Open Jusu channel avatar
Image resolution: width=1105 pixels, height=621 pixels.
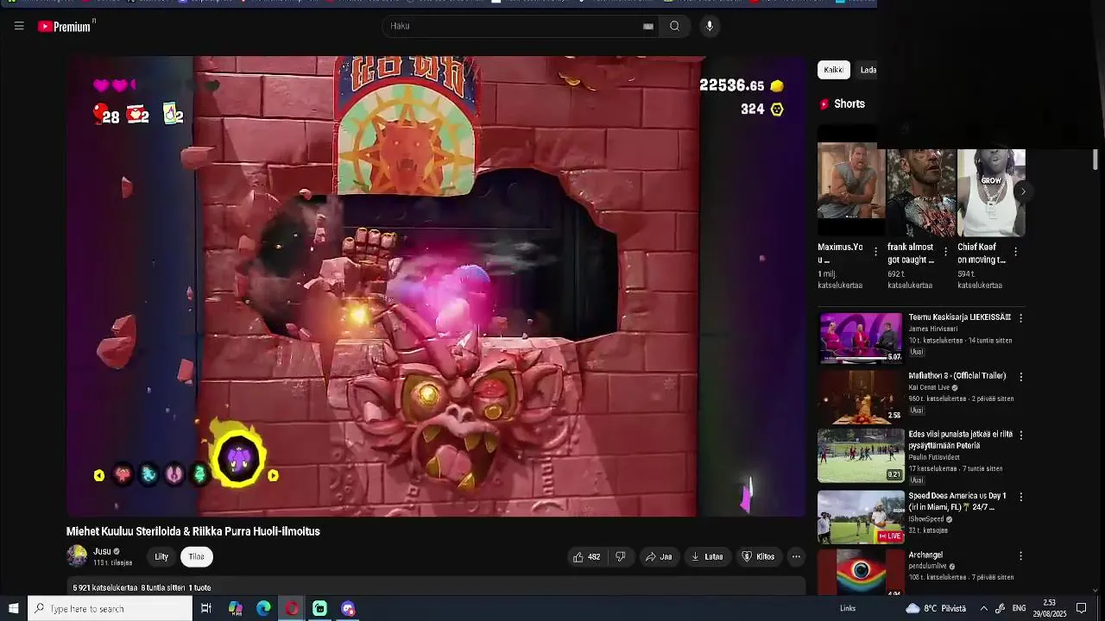point(77,556)
